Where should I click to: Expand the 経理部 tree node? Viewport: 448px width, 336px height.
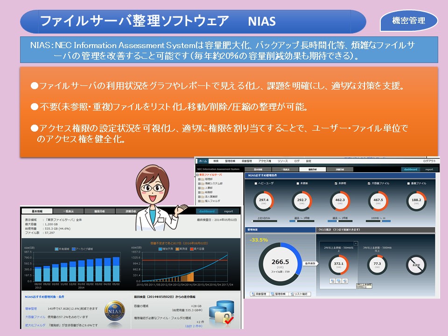199,179
